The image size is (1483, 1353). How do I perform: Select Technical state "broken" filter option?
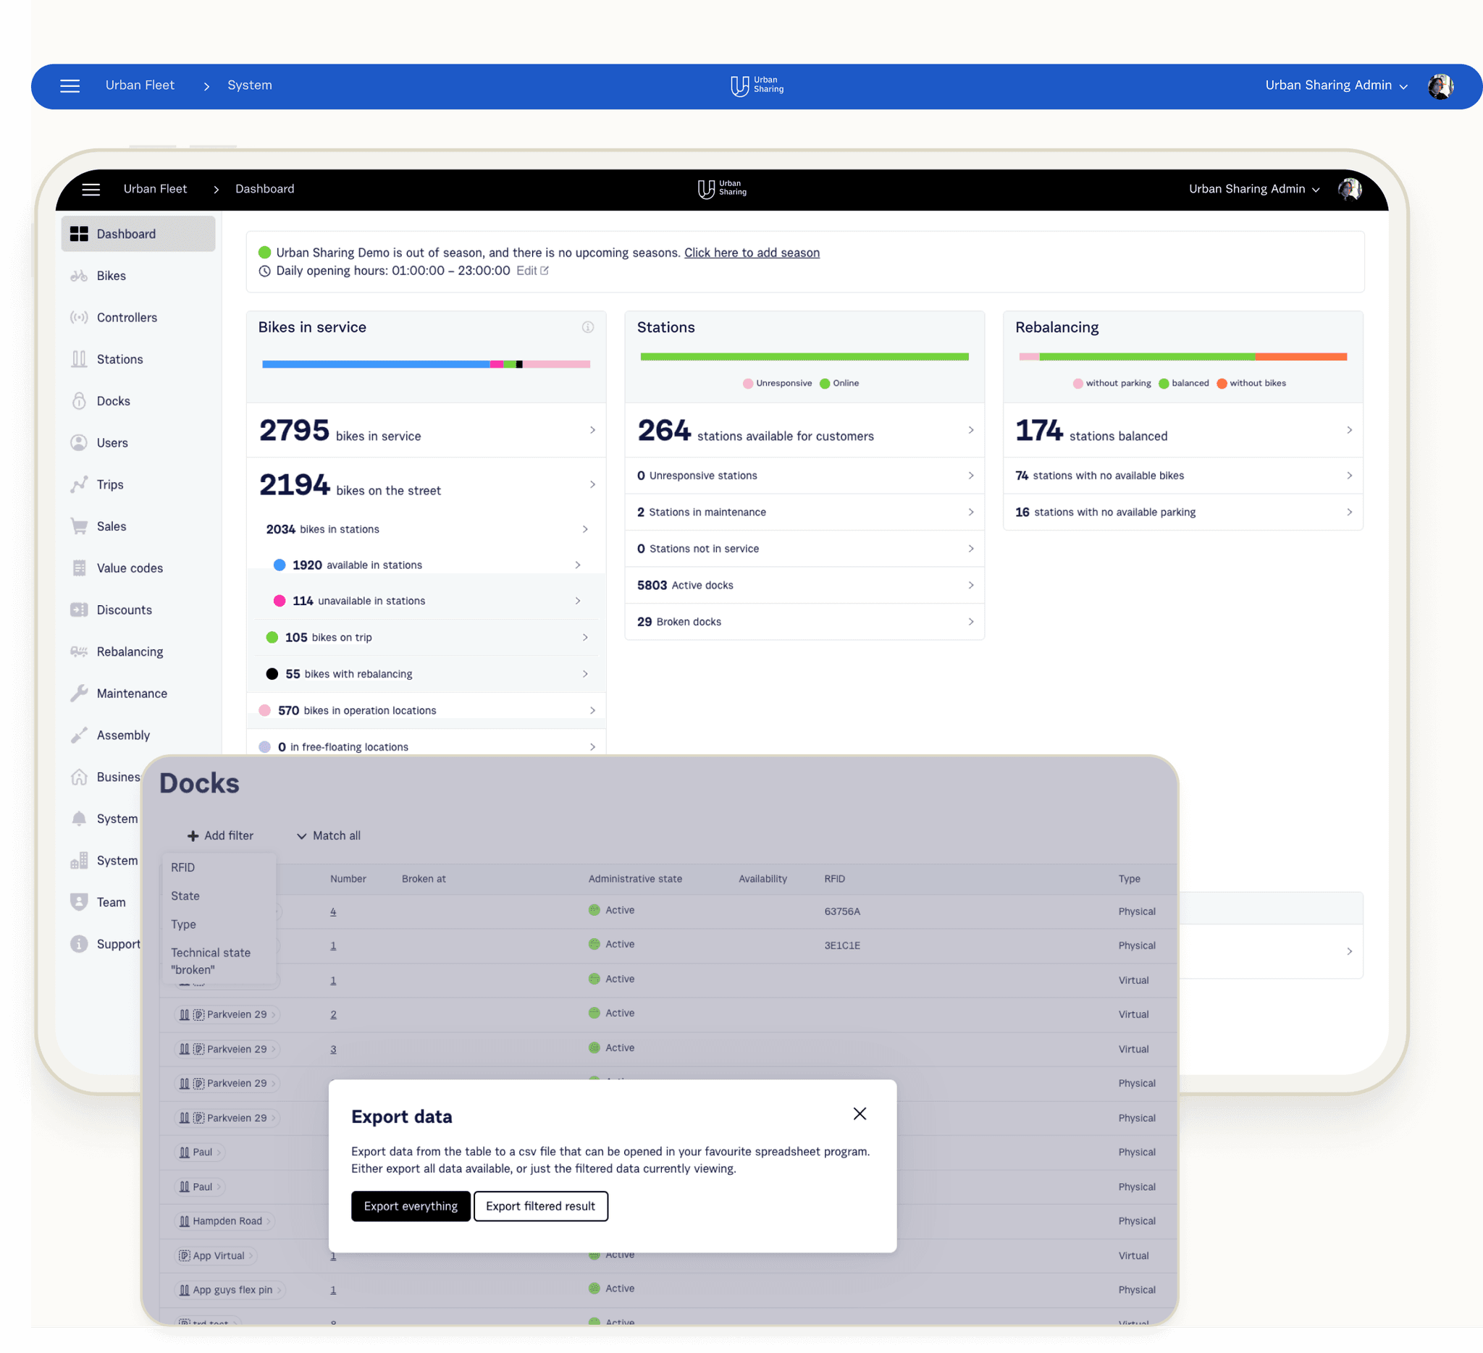click(x=219, y=961)
